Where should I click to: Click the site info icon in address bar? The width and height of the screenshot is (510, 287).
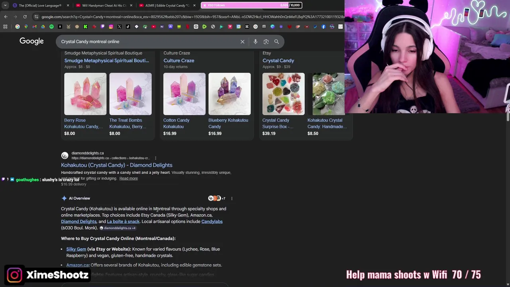[36, 17]
